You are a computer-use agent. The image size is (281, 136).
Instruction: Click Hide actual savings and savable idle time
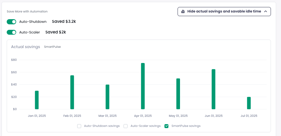pyautogui.click(x=224, y=12)
